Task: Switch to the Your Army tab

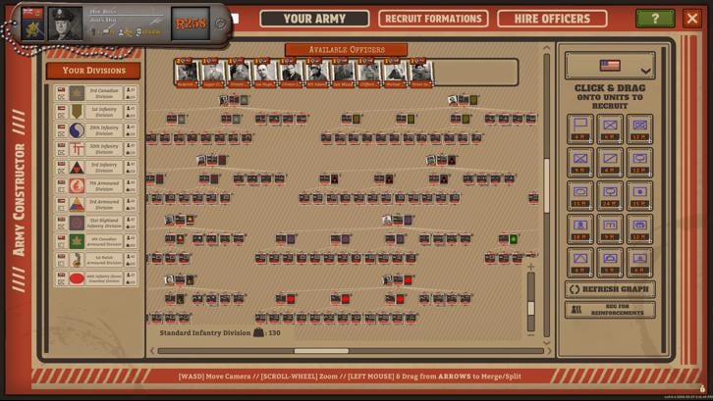Action: (314, 19)
